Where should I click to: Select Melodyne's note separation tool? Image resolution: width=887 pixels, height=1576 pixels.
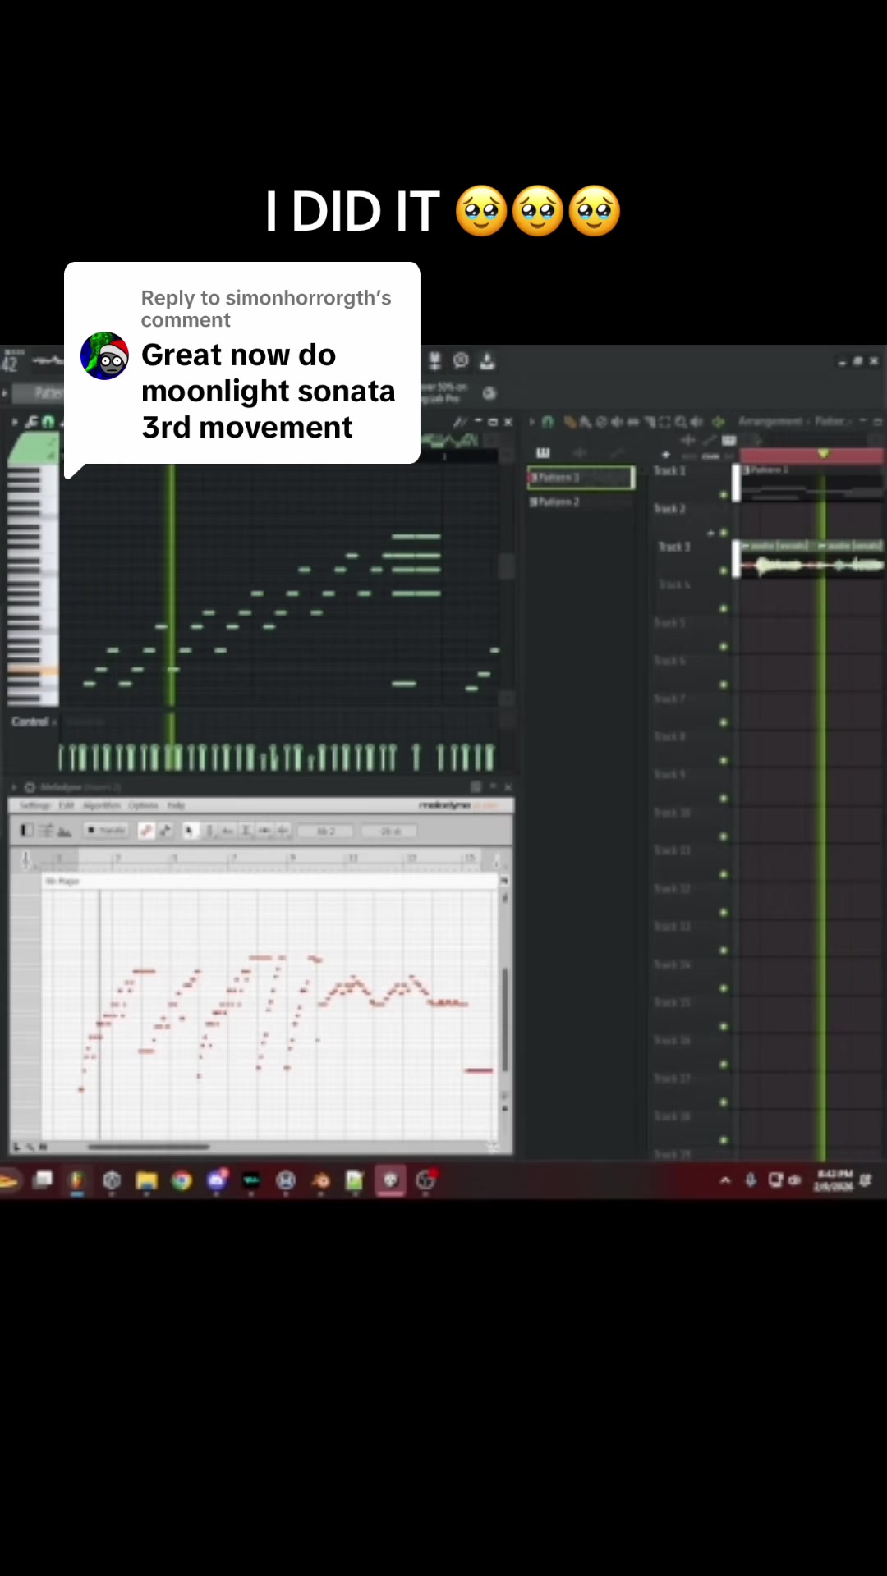click(x=283, y=831)
